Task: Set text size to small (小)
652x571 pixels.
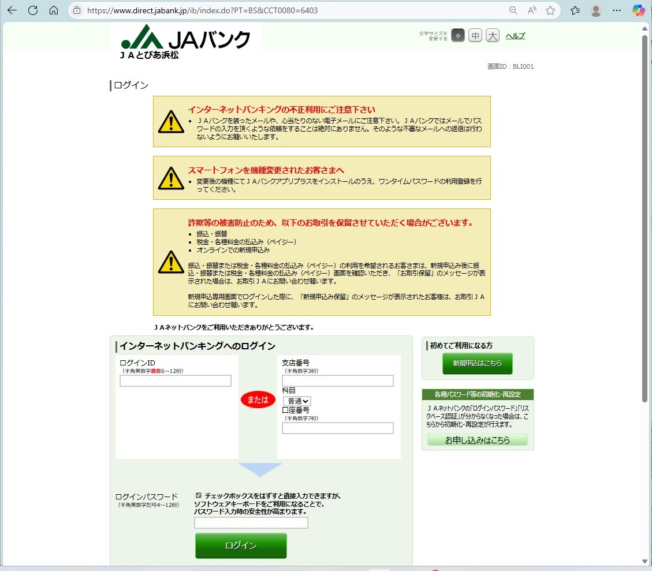Action: point(458,36)
